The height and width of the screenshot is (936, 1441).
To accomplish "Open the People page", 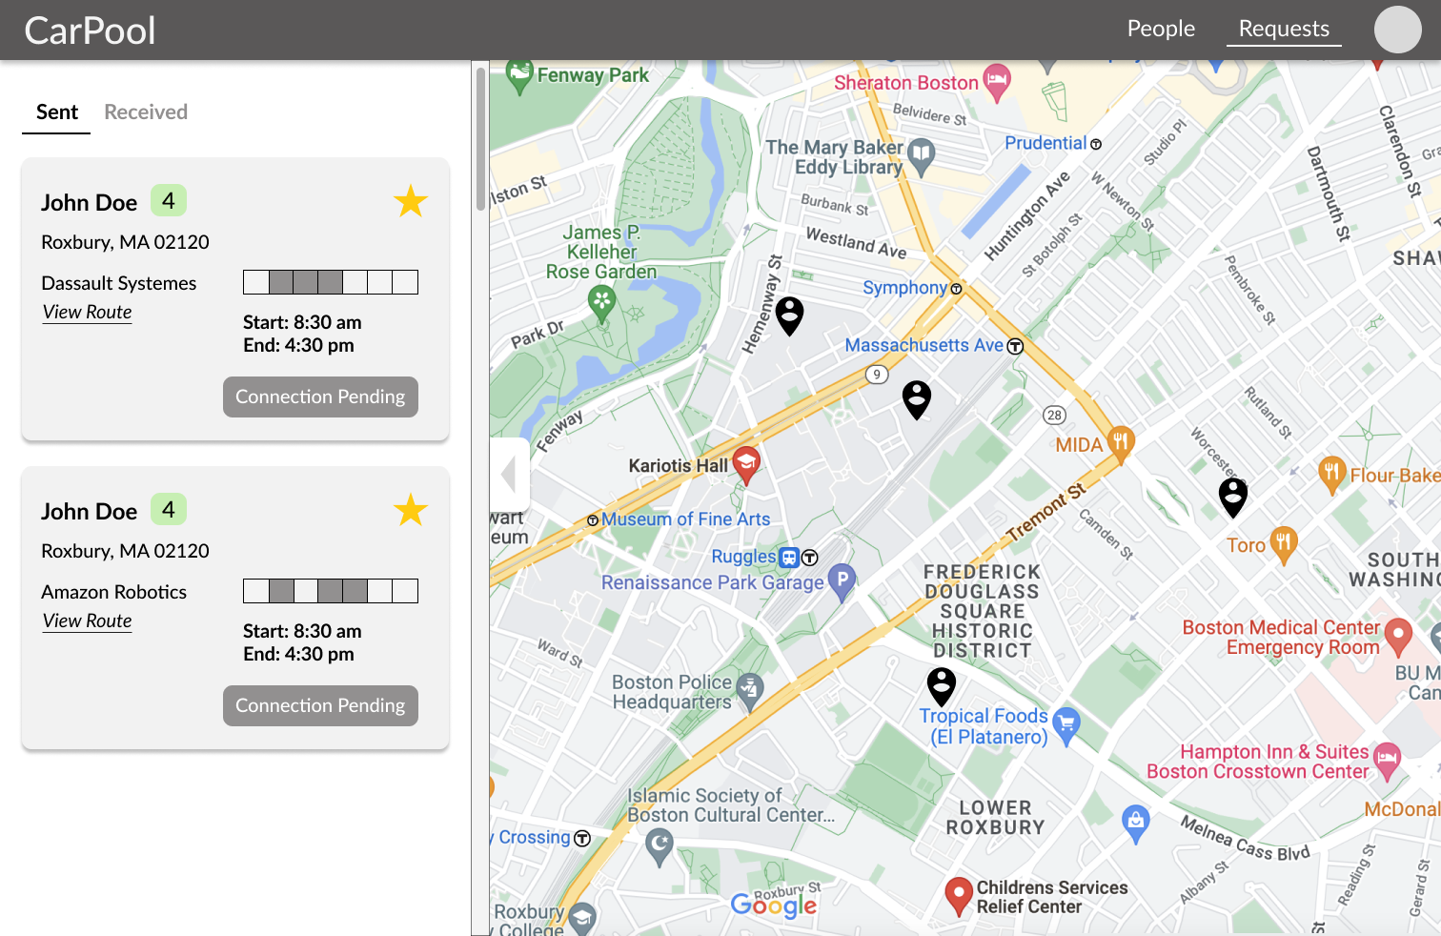I will coord(1161,29).
